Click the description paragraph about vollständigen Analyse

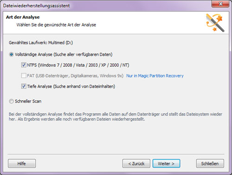point(116,117)
